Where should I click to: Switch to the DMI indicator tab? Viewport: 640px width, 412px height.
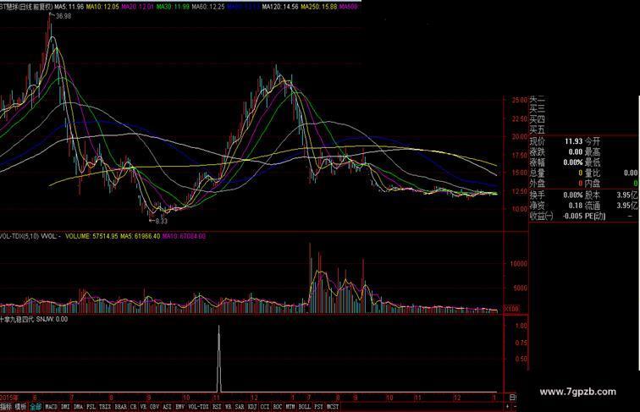[65, 407]
